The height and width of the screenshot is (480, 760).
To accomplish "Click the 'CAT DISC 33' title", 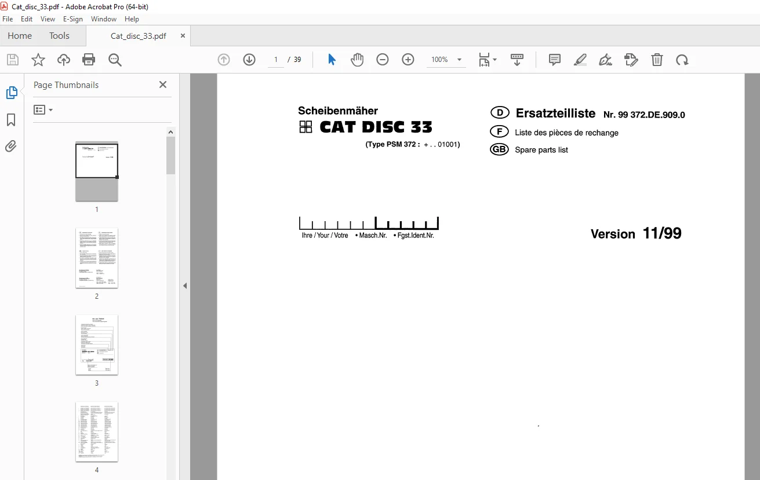I will 376,127.
